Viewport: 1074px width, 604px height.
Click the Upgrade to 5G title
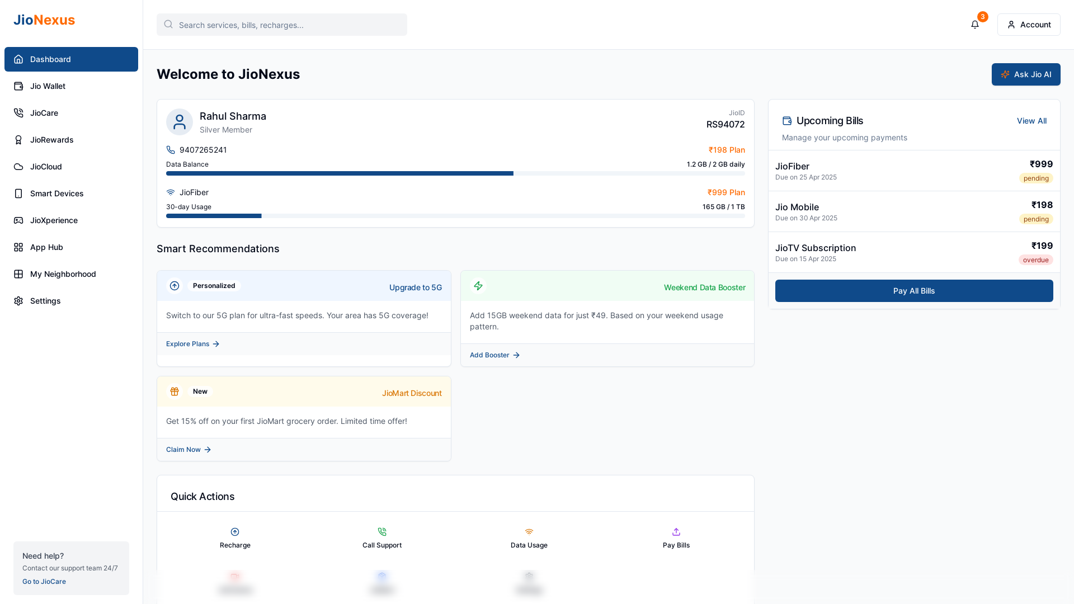416,287
